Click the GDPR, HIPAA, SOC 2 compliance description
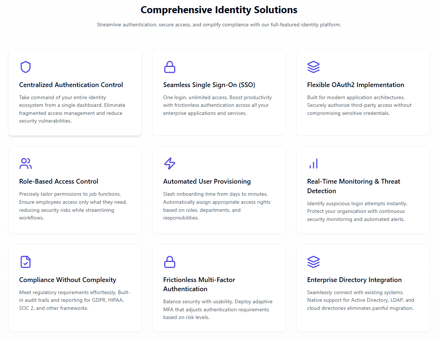The height and width of the screenshot is (338, 439). [x=75, y=300]
